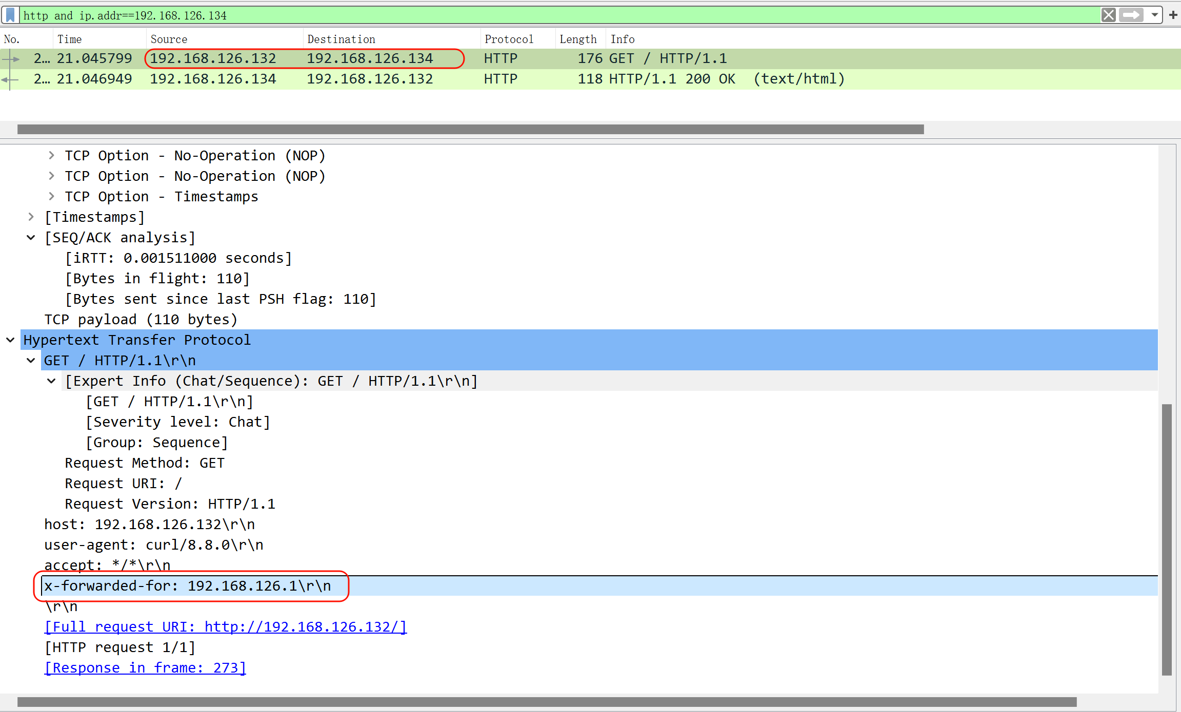Sort packets by Source column header

(x=169, y=39)
